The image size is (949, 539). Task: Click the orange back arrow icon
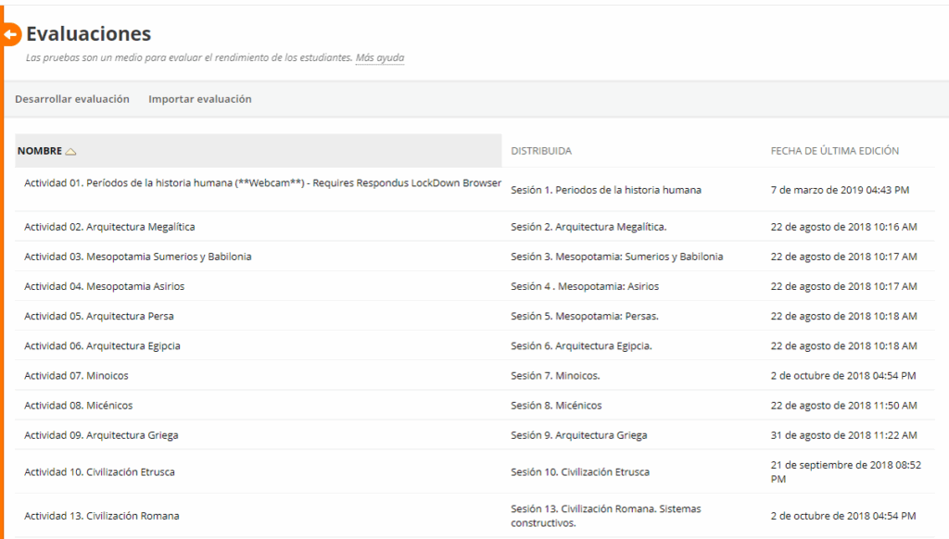[10, 34]
